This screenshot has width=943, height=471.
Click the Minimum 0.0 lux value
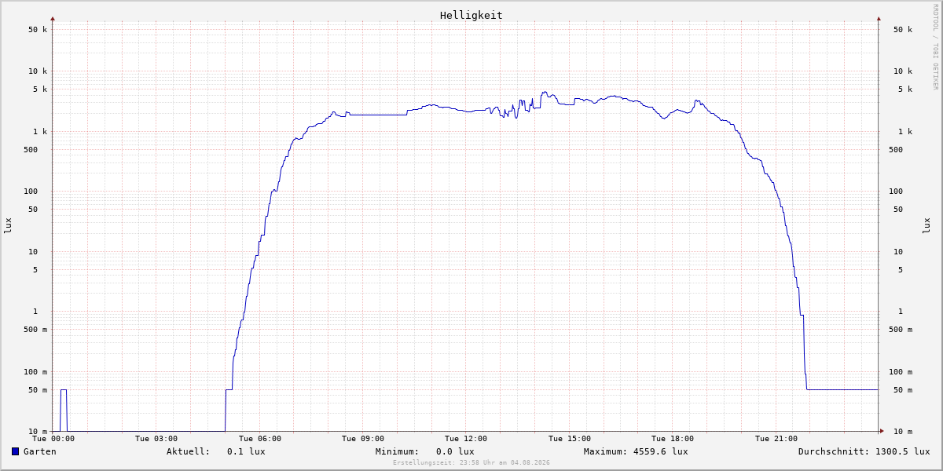pos(455,451)
